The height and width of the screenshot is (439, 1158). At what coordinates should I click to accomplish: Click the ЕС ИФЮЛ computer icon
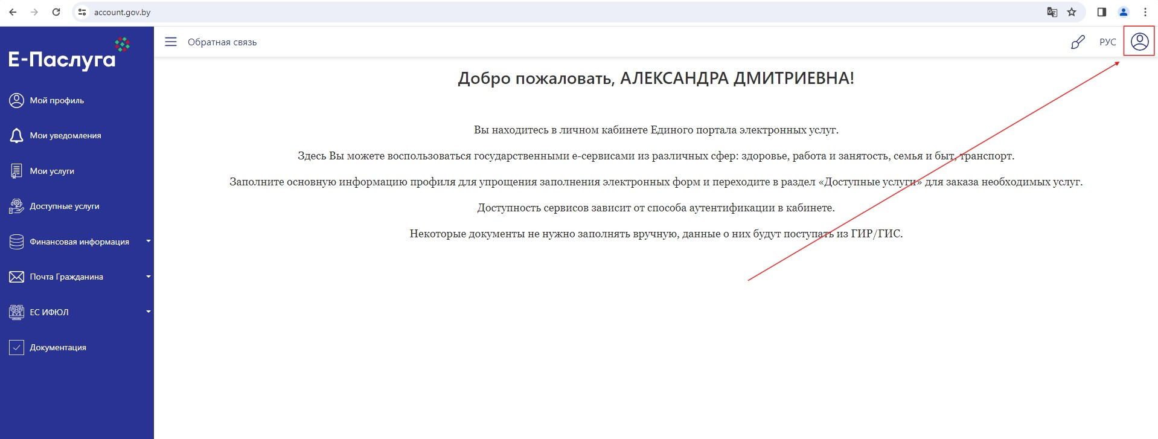[16, 312]
